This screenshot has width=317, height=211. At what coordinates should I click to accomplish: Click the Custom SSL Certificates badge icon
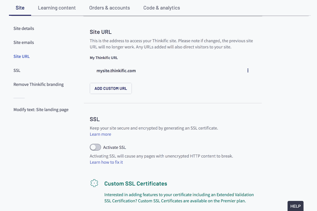[x=94, y=183]
